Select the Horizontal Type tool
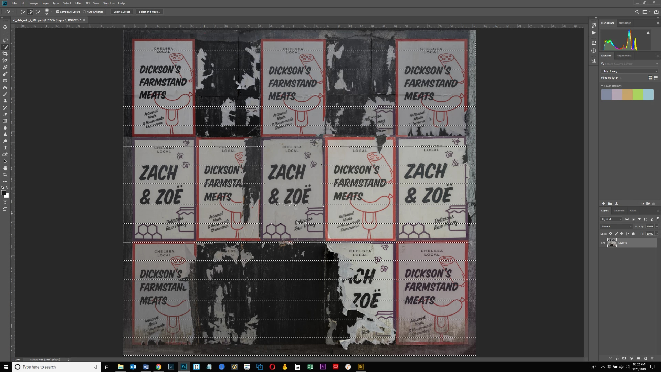 click(5, 148)
